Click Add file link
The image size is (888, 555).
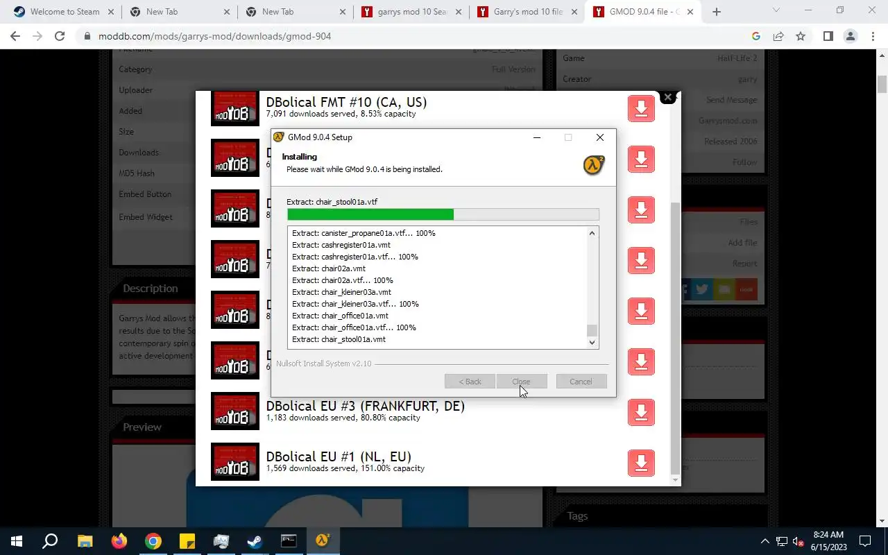pos(742,243)
